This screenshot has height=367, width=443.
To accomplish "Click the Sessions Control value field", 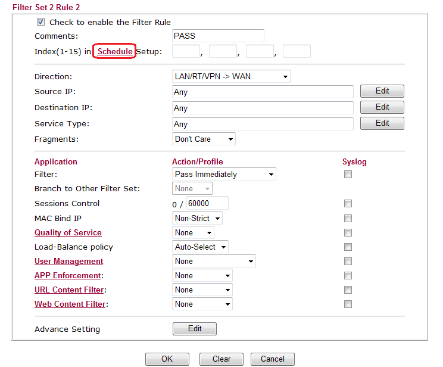I will (x=207, y=203).
